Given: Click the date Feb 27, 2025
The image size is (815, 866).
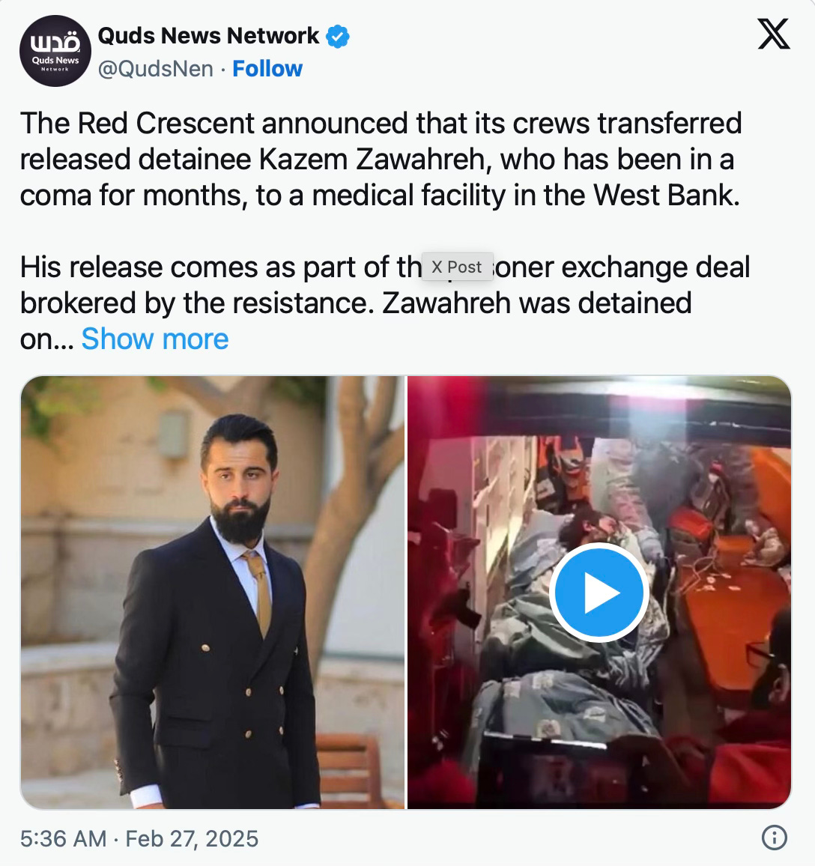Looking at the screenshot, I should coord(192,838).
